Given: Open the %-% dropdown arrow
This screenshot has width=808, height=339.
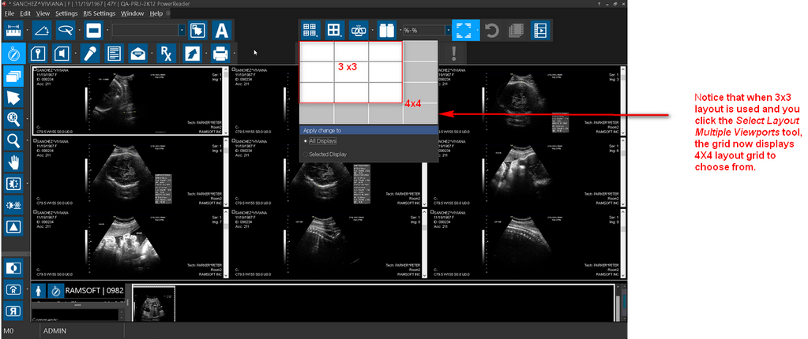Looking at the screenshot, I should click(447, 31).
